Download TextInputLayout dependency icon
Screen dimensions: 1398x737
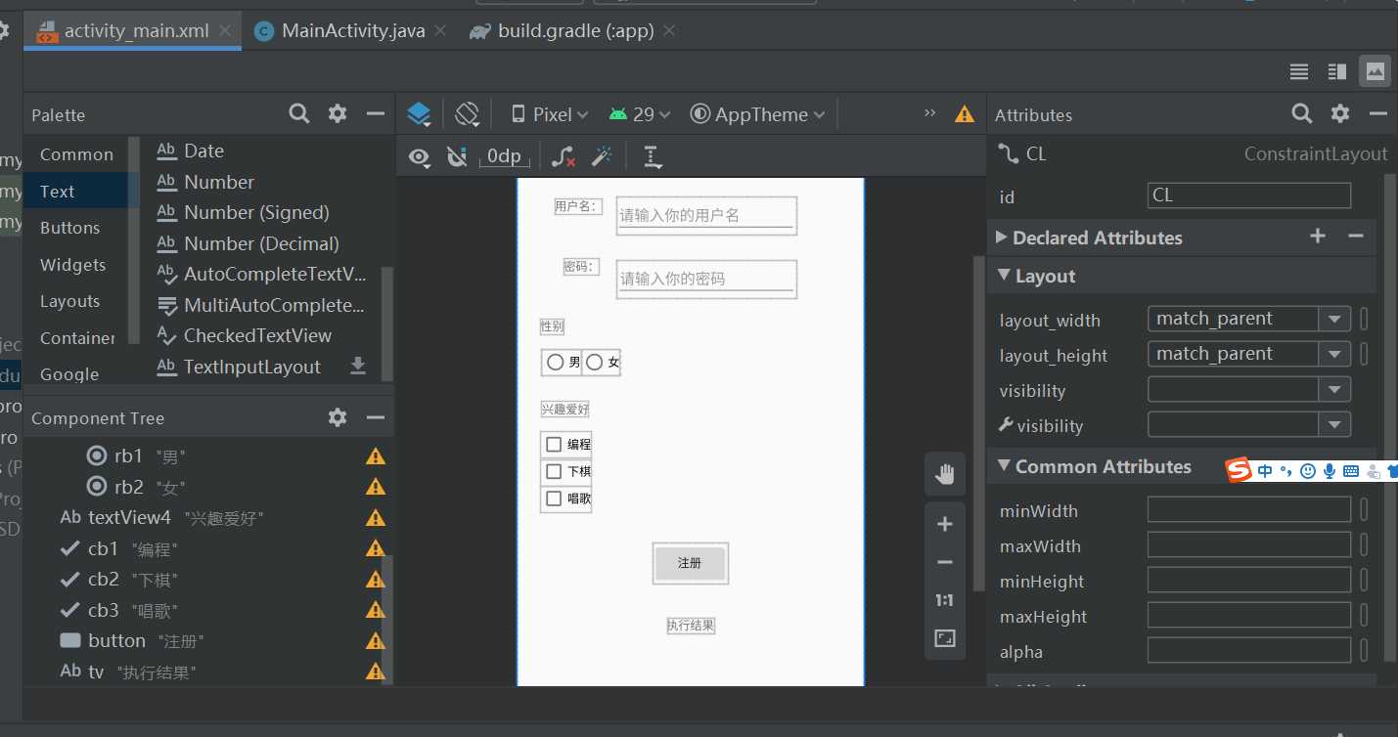coord(358,366)
